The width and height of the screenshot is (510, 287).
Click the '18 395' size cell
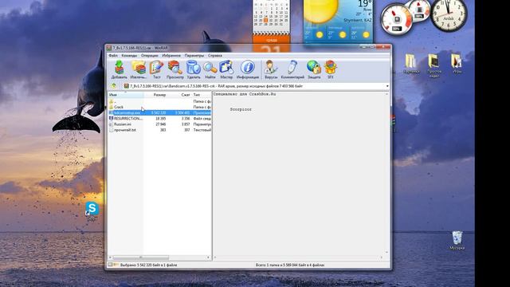tap(161, 119)
